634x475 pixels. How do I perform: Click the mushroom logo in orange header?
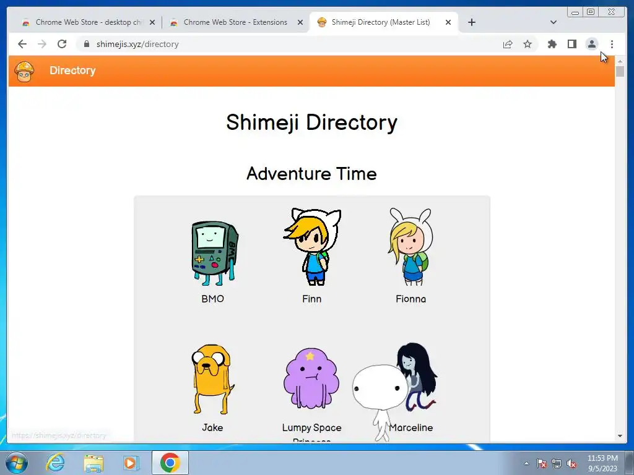[24, 71]
